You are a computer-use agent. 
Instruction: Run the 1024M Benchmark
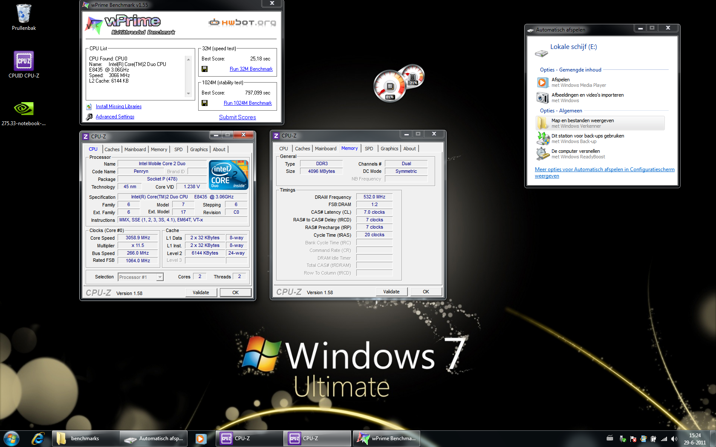[248, 103]
